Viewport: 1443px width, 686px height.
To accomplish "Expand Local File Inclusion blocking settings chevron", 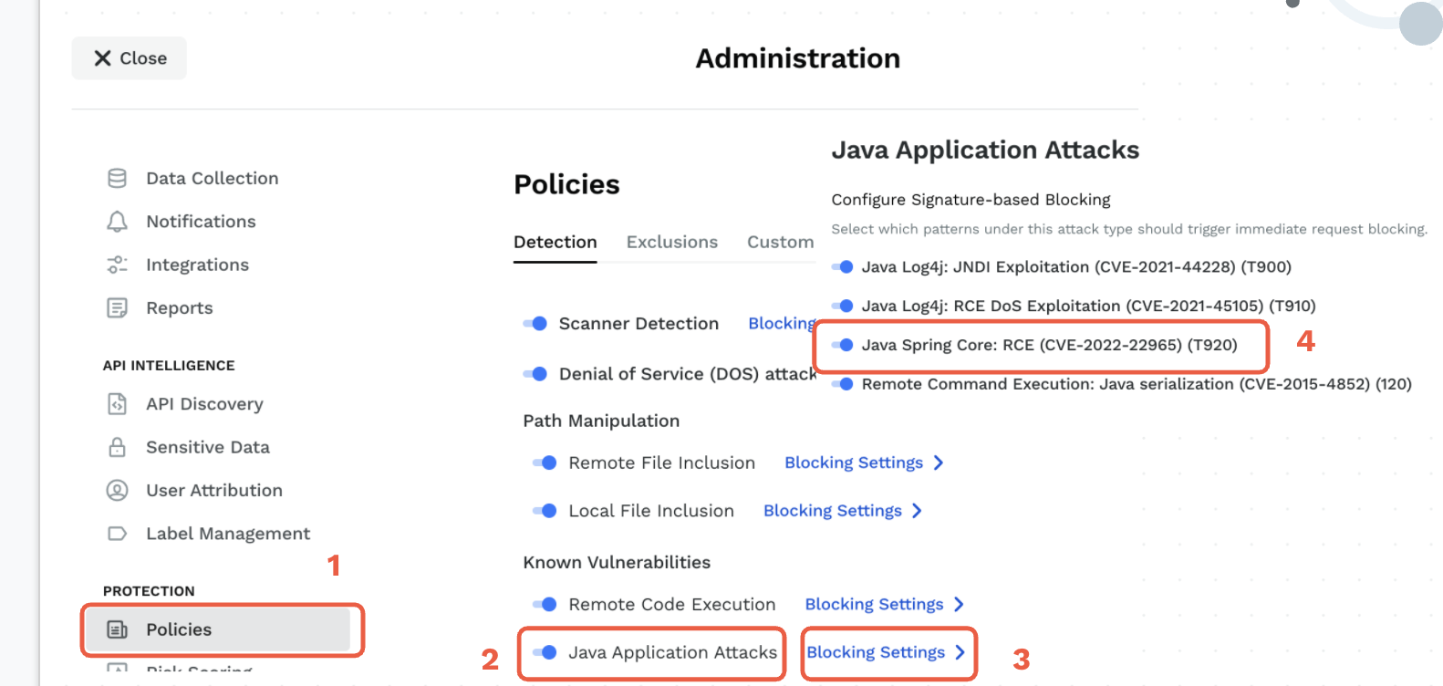I will coord(917,511).
